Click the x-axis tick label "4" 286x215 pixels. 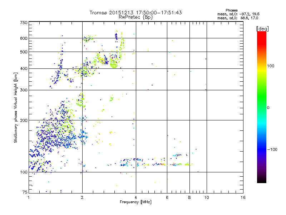click(136, 197)
